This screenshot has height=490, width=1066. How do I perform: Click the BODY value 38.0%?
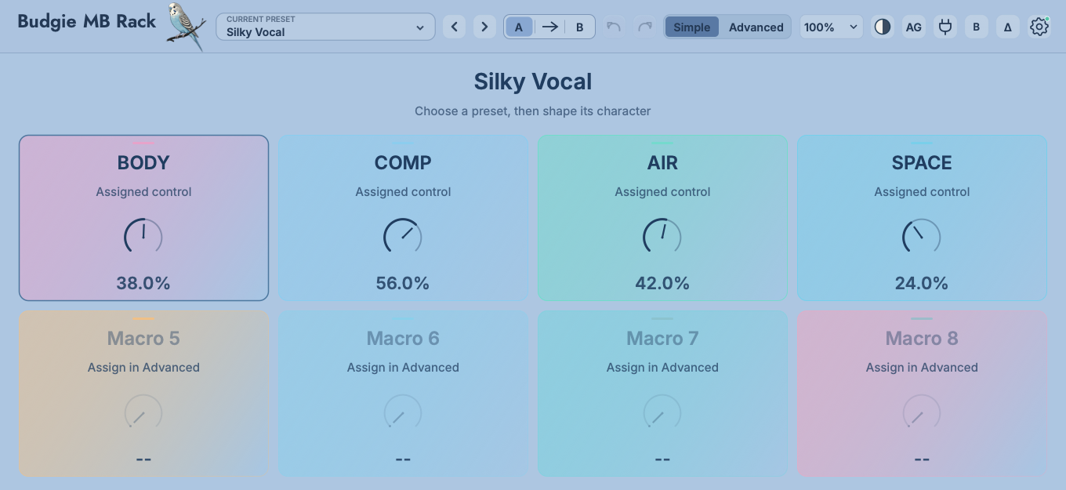143,283
